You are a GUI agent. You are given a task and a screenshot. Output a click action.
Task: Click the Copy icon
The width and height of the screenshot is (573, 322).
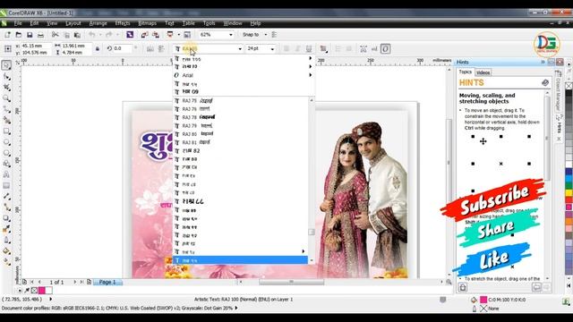tap(66, 35)
